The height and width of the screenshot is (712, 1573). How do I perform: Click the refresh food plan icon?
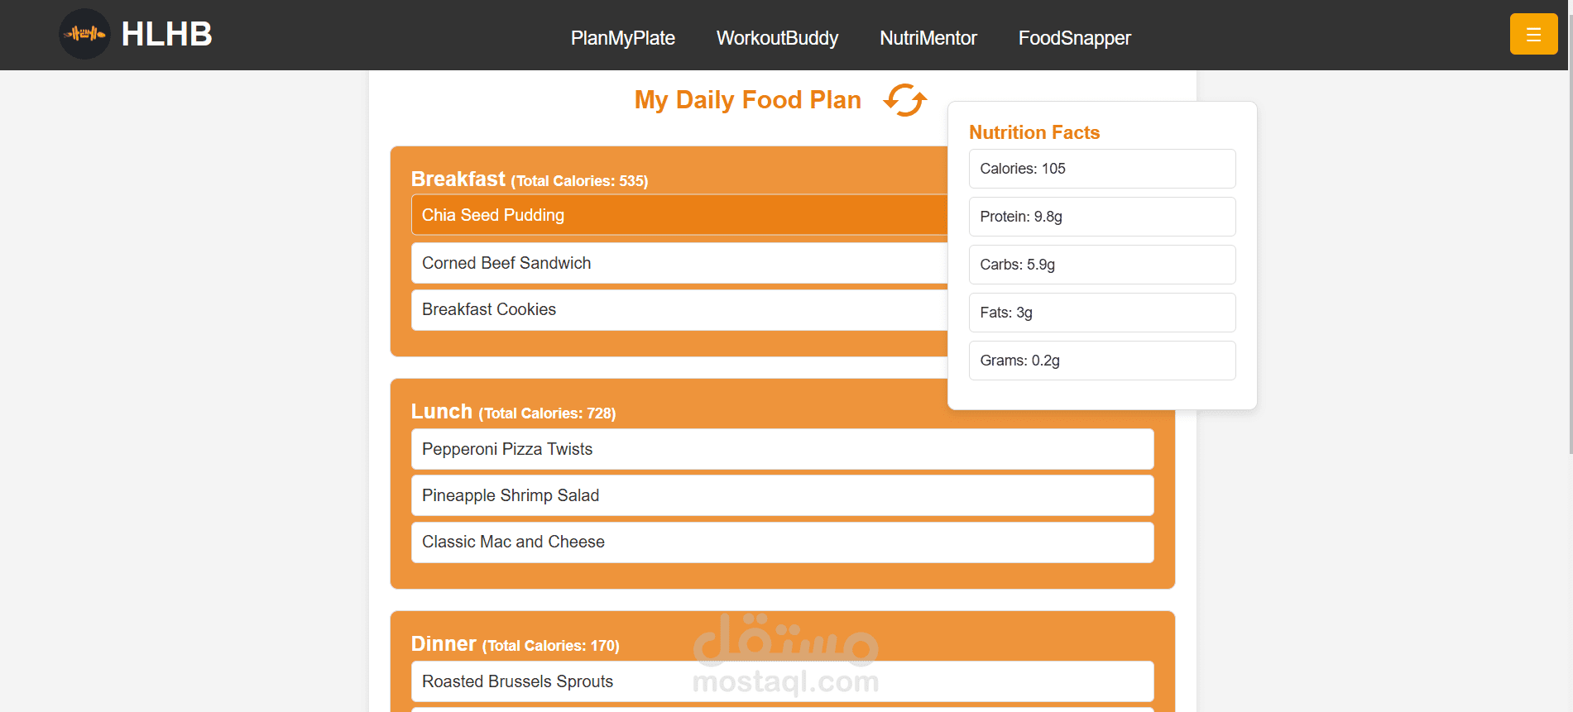click(x=904, y=100)
